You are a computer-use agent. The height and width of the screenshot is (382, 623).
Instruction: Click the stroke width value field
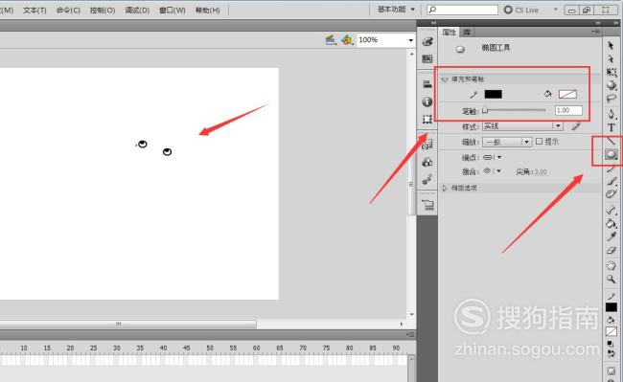click(x=568, y=111)
